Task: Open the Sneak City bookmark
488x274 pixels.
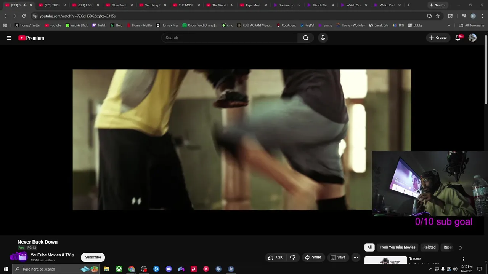Action: (x=379, y=25)
